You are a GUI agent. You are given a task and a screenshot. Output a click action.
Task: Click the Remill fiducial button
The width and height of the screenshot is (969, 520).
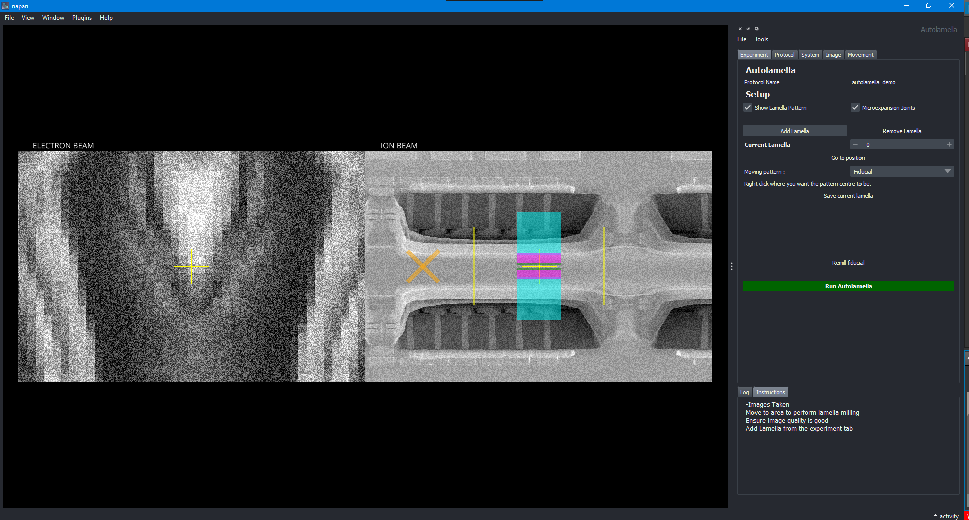click(847, 262)
